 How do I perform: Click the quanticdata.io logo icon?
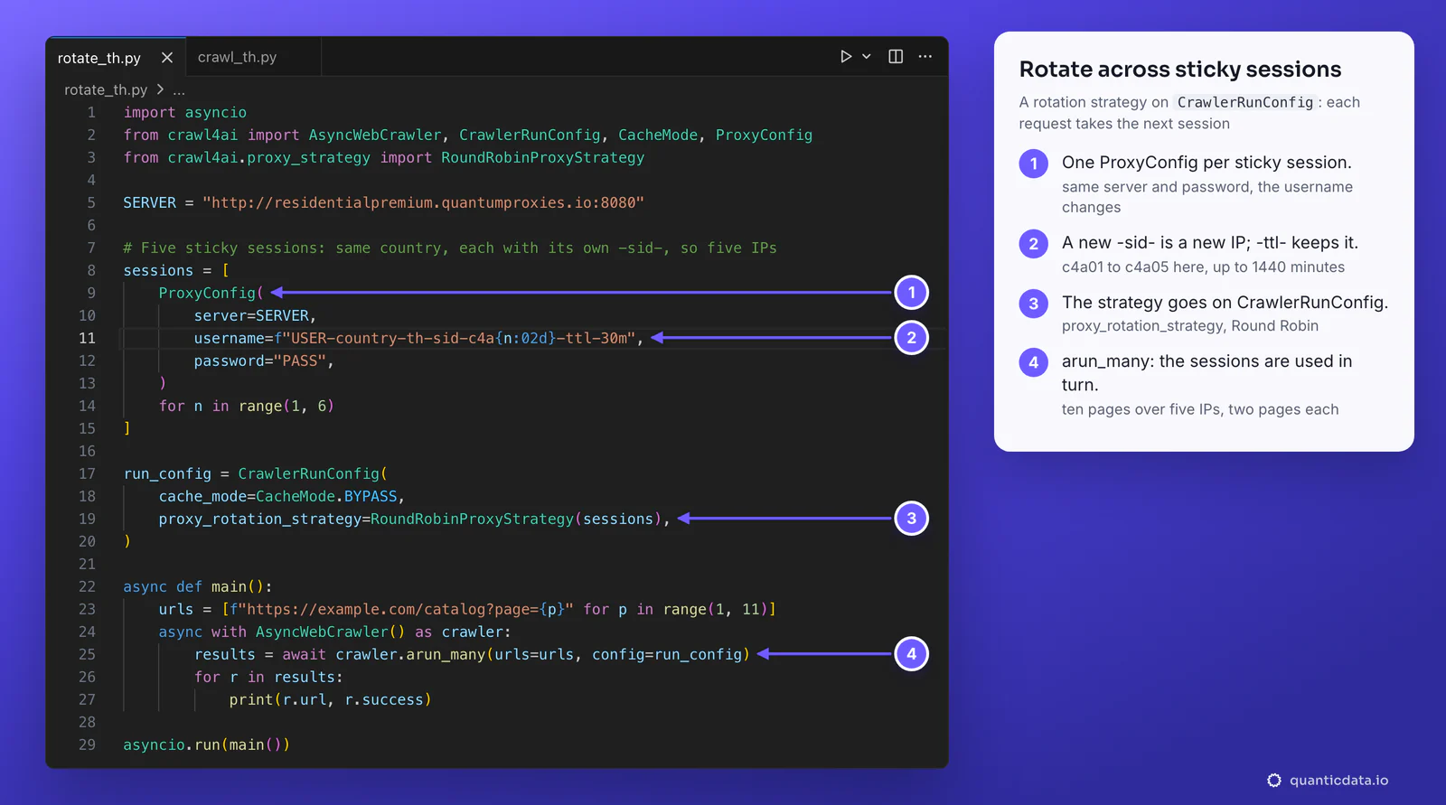pyautogui.click(x=1274, y=780)
